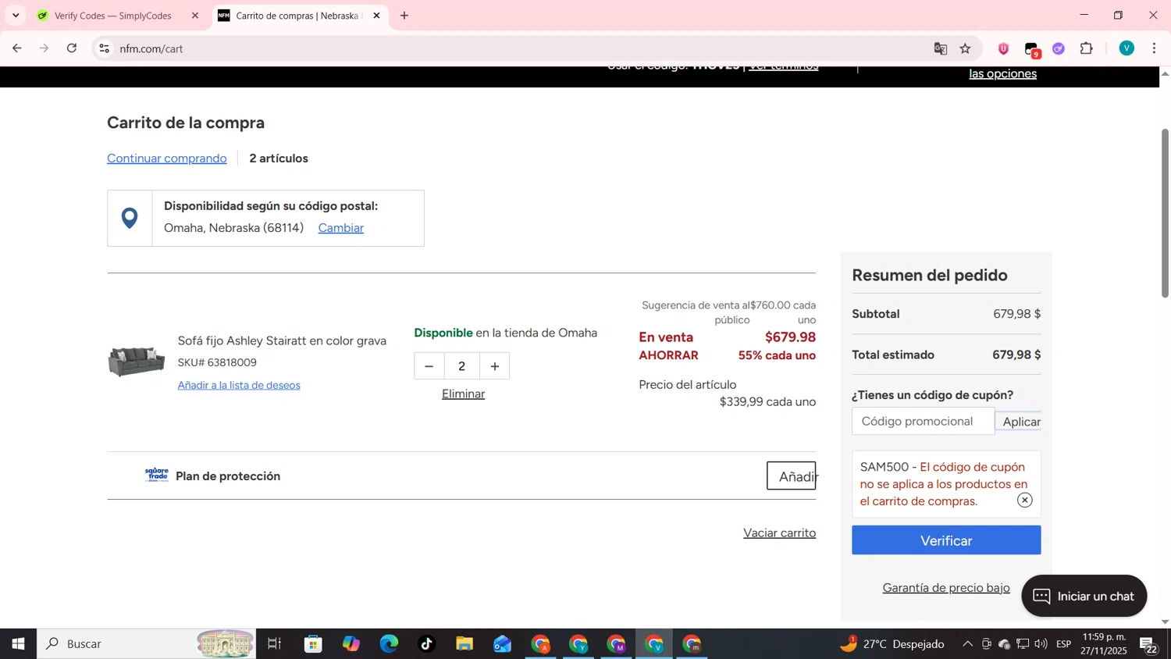Switch the ESP input language indicator
Screen dimensions: 1171x659
pos(1064,644)
